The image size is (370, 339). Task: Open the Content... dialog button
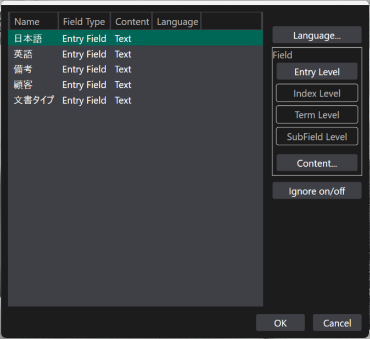coord(317,163)
